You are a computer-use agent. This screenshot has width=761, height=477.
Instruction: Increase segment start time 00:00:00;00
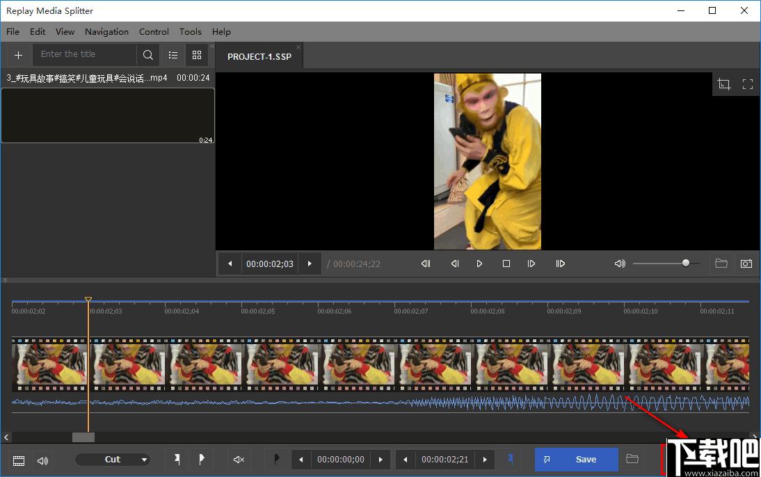(380, 460)
